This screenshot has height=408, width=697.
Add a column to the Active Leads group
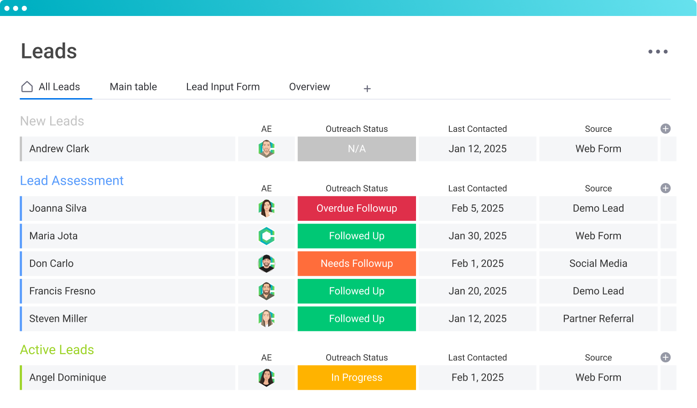pyautogui.click(x=666, y=357)
